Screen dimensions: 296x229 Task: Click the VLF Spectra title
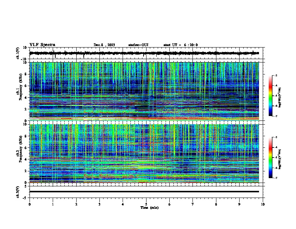pyautogui.click(x=42, y=45)
